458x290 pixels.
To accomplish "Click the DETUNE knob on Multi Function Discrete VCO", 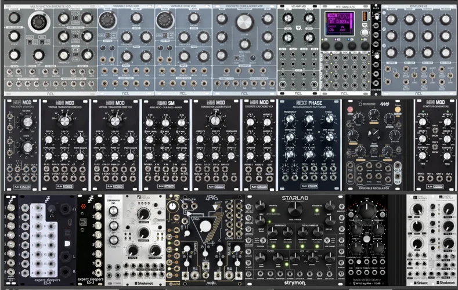I will tap(38, 55).
